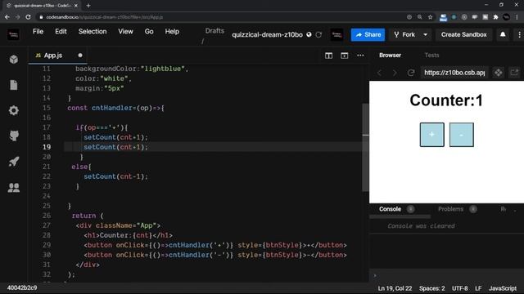Open the File menu
The image size is (524, 294).
pos(38,31)
